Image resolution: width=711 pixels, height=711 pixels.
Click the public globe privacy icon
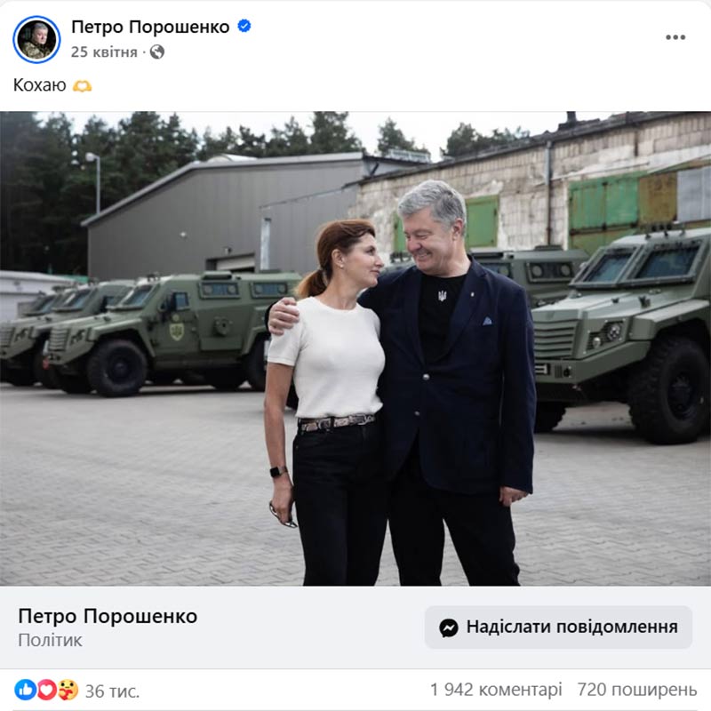coord(157,52)
